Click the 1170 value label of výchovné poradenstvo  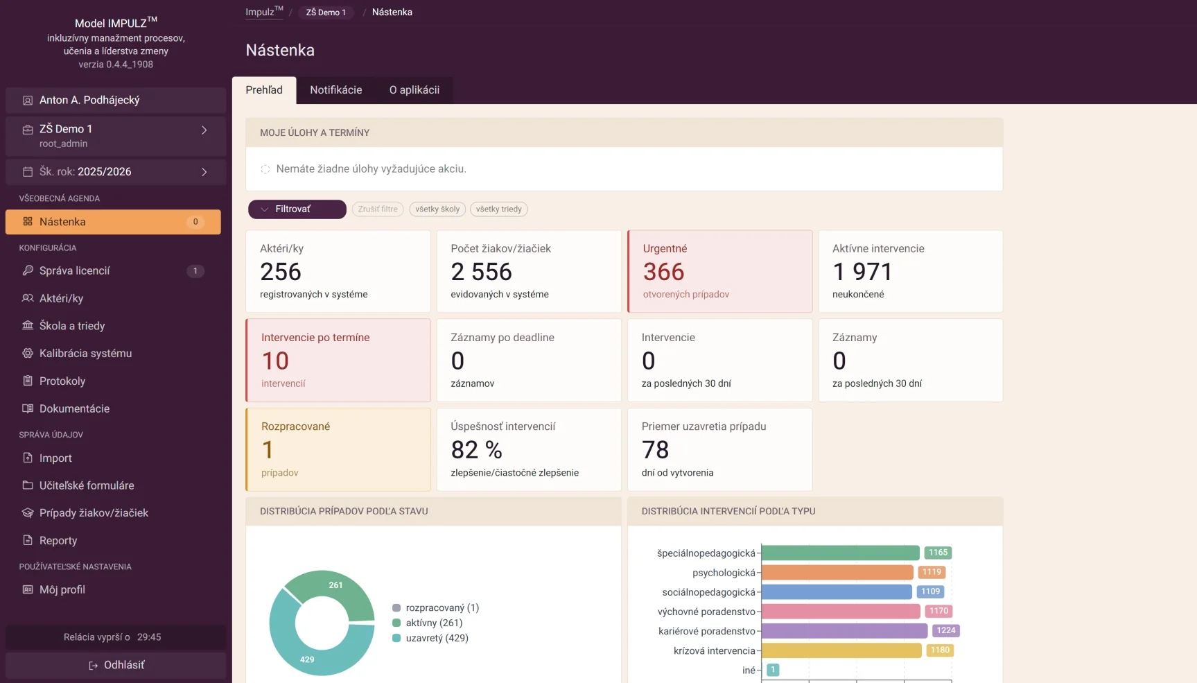pos(938,612)
